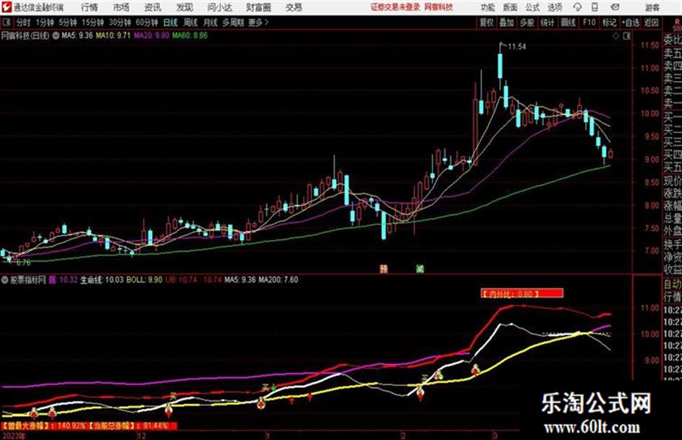Click the customer service headset icon
Image resolution: width=682 pixels, height=440 pixels.
577,7
